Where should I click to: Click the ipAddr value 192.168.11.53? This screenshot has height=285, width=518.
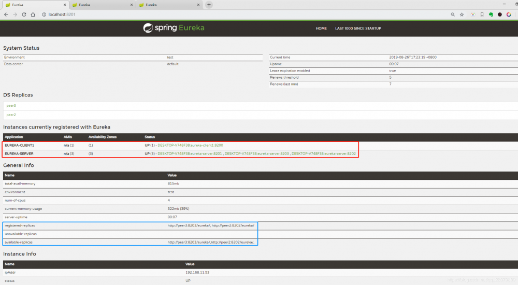pyautogui.click(x=197, y=273)
